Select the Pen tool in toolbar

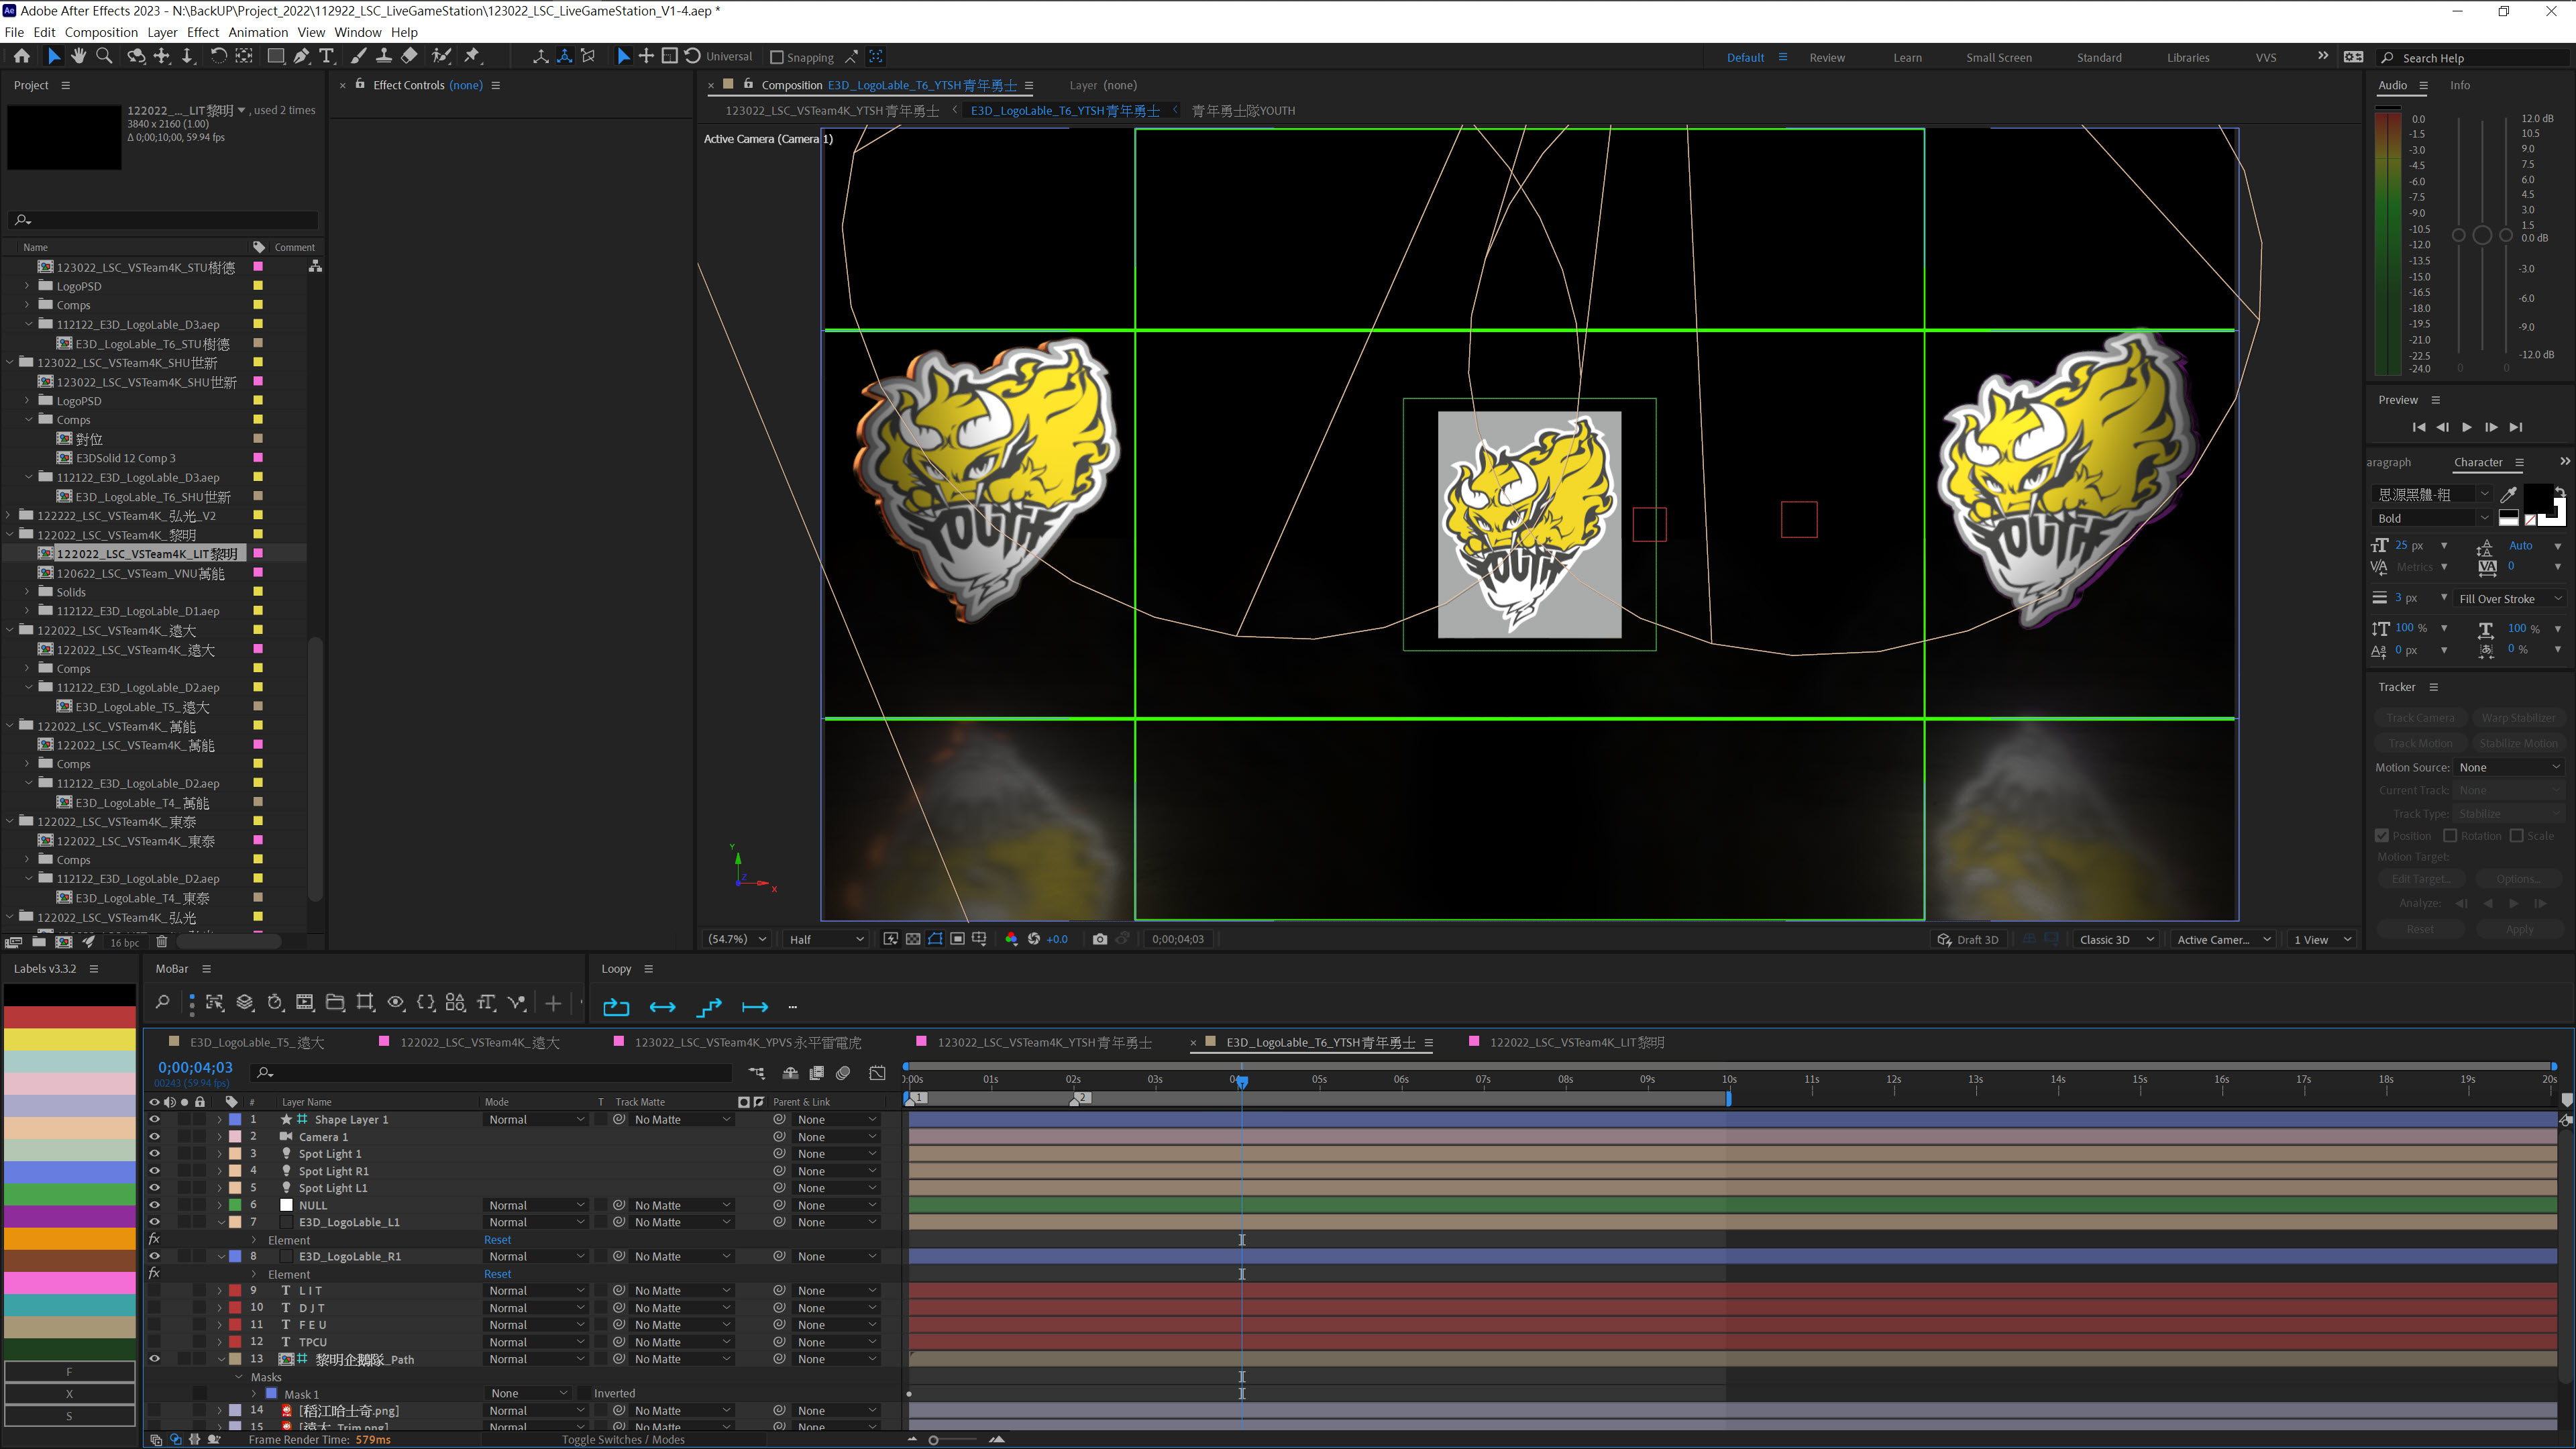[301, 56]
